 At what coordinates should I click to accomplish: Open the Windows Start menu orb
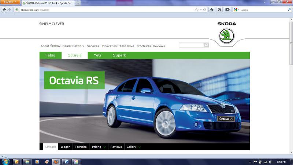5,162
